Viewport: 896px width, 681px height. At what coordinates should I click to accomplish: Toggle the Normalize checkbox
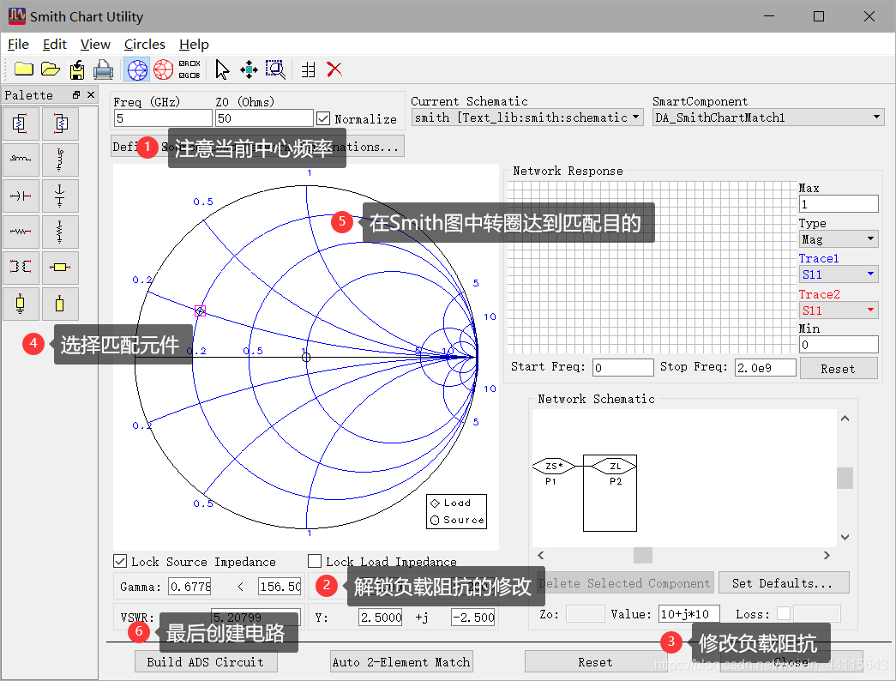323,118
